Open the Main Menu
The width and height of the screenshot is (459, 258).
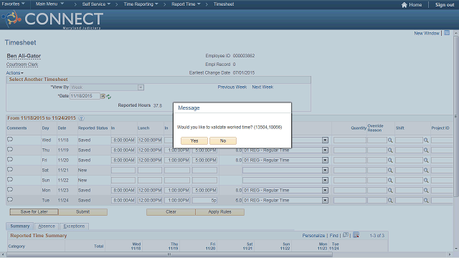click(49, 4)
